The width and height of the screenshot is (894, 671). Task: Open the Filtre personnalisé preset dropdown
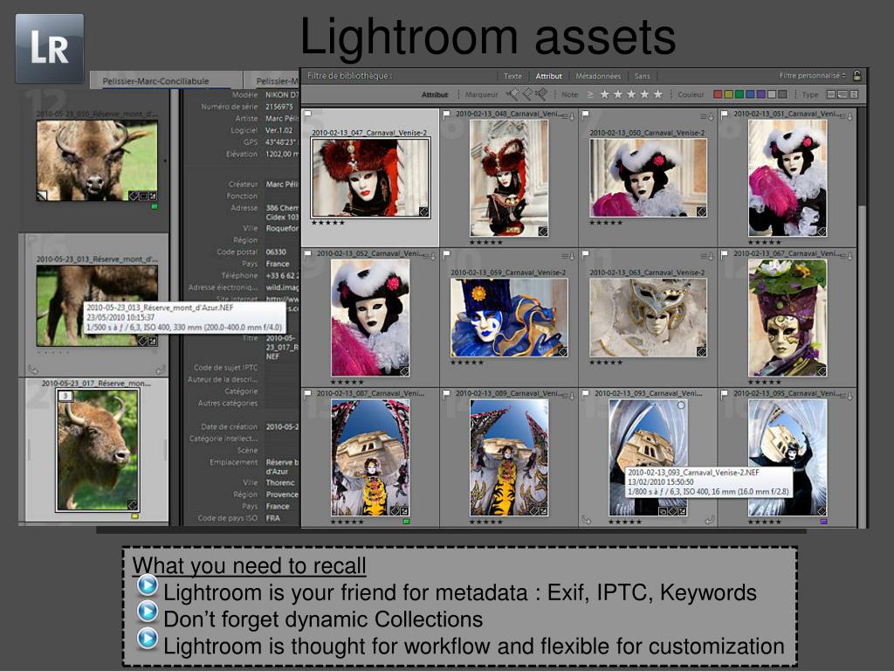(813, 75)
